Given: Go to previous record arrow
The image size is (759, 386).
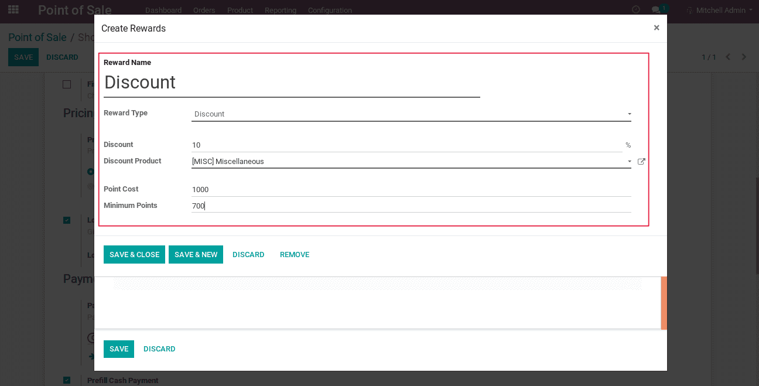Looking at the screenshot, I should tap(728, 57).
